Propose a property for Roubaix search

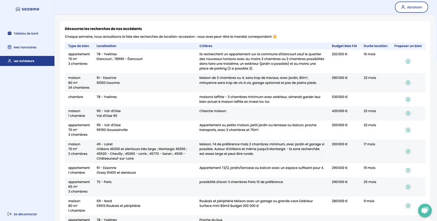[408, 206]
